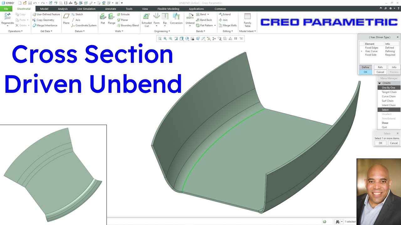Click Copy Geometry
Image resolution: width=401 pixels, height=225 pixels.
pos(43,20)
